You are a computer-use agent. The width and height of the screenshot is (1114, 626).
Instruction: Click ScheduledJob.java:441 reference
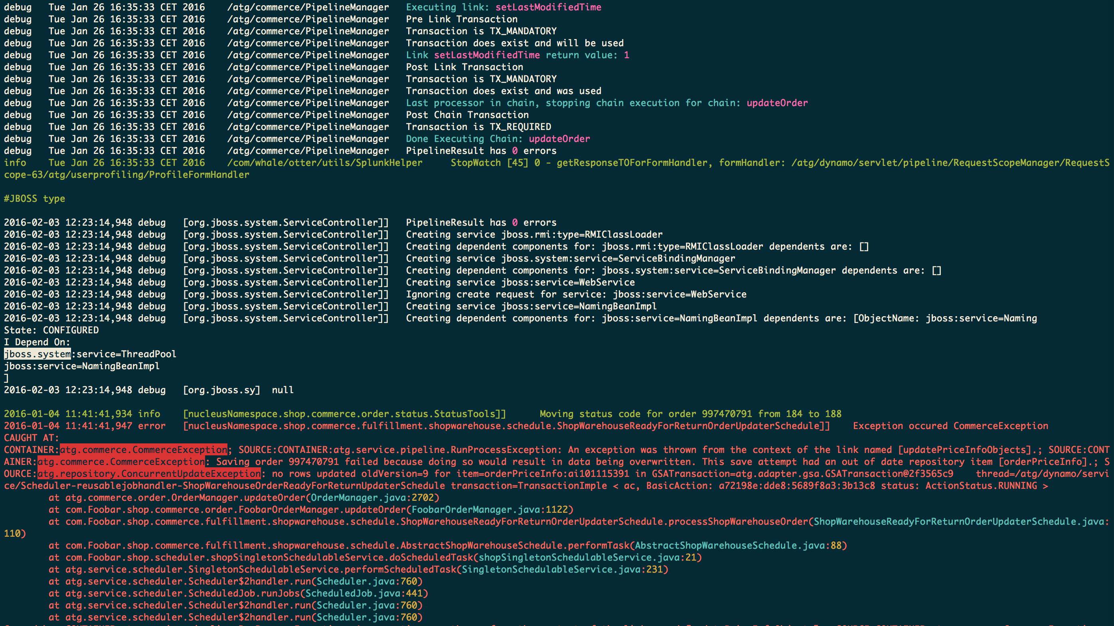coord(364,594)
